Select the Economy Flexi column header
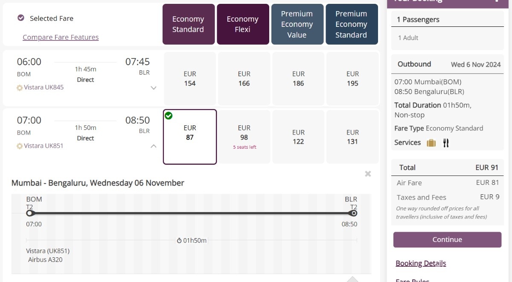 [243, 24]
